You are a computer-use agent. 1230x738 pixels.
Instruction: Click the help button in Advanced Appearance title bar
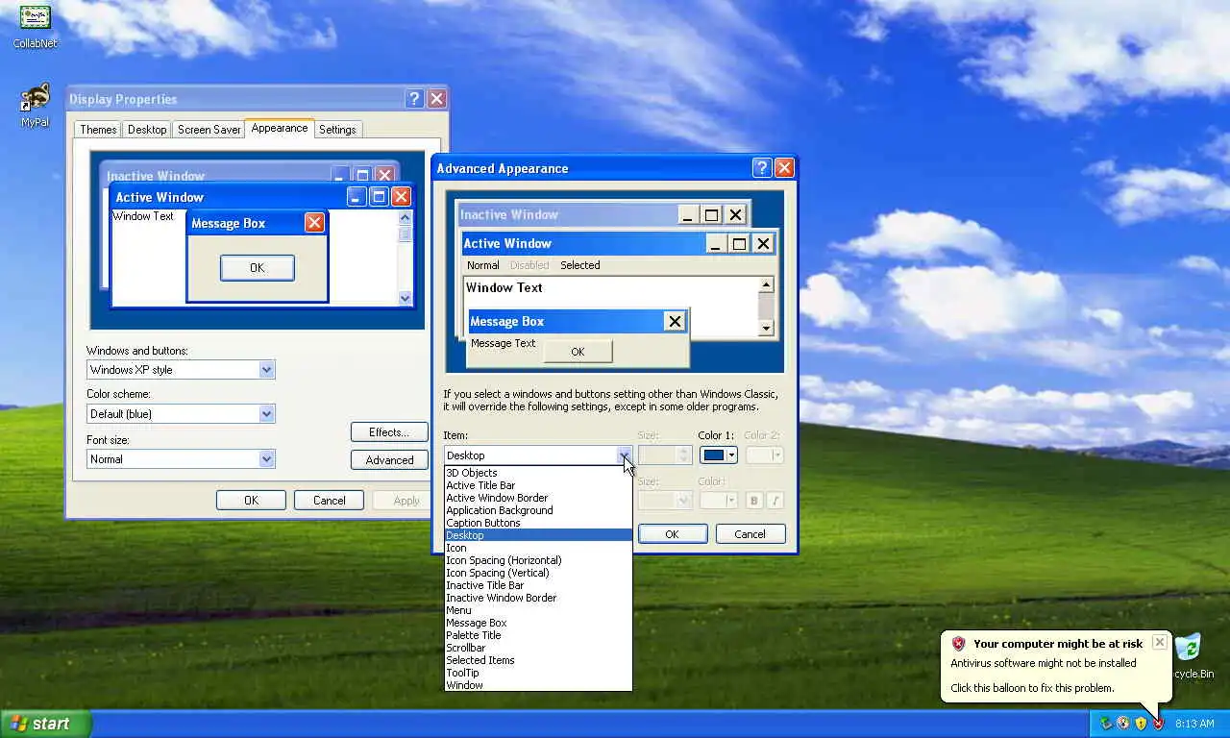click(762, 167)
